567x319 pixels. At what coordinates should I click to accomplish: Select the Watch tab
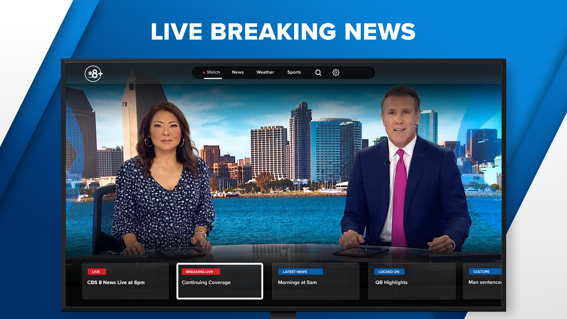pos(213,72)
